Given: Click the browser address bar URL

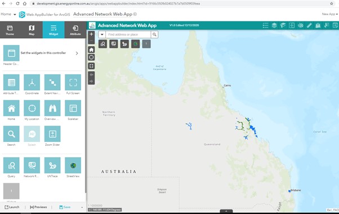Looking at the screenshot, I should 118,3.
